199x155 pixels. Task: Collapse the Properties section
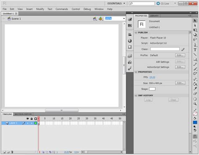(x=136, y=72)
